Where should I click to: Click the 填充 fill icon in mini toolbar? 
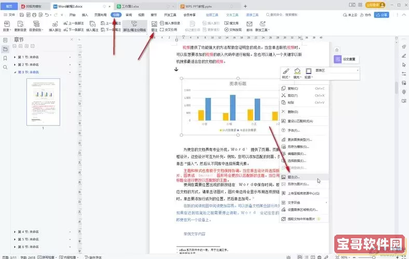coord(297,73)
